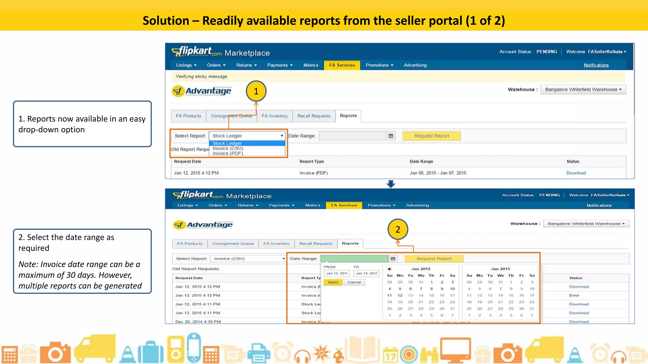The image size is (648, 364).
Task: Open Recall Requests tab in lower portal
Action: [x=316, y=244]
